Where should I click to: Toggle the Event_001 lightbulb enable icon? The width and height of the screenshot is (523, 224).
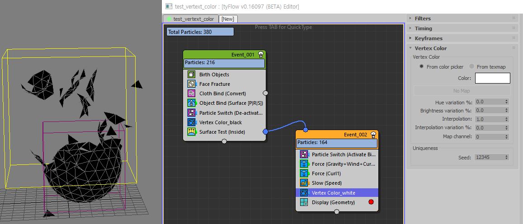point(261,55)
